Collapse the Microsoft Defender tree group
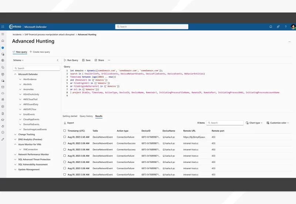 tap(15, 74)
